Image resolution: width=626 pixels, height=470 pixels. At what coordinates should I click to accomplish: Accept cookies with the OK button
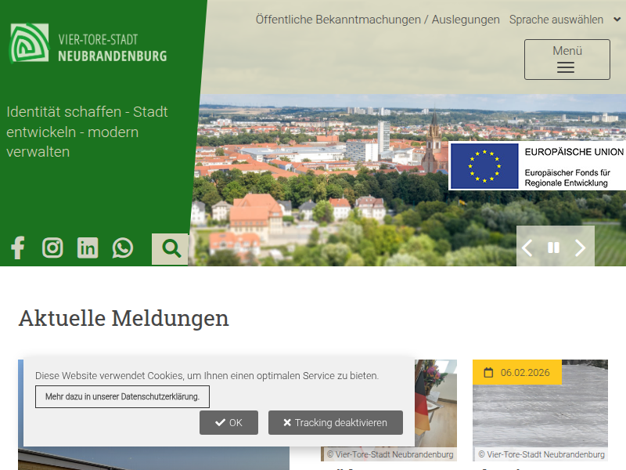coord(228,423)
